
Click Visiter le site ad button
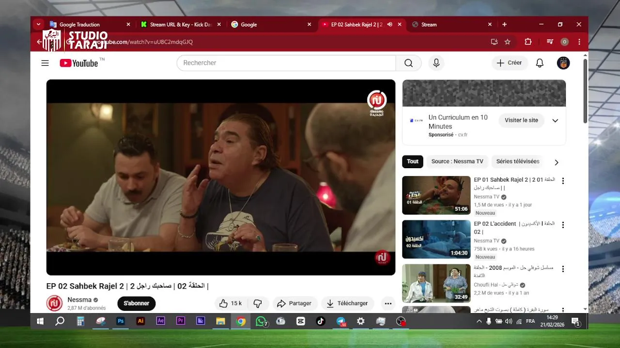pyautogui.click(x=521, y=120)
